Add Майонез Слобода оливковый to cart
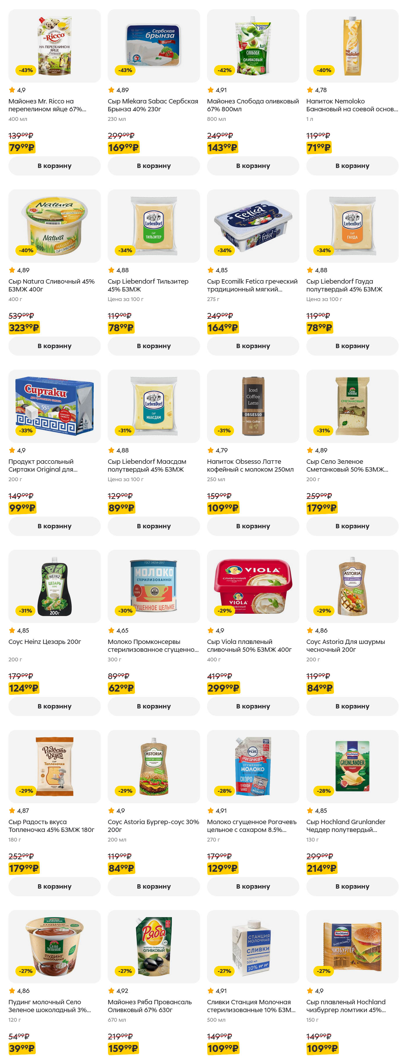 coord(253,166)
